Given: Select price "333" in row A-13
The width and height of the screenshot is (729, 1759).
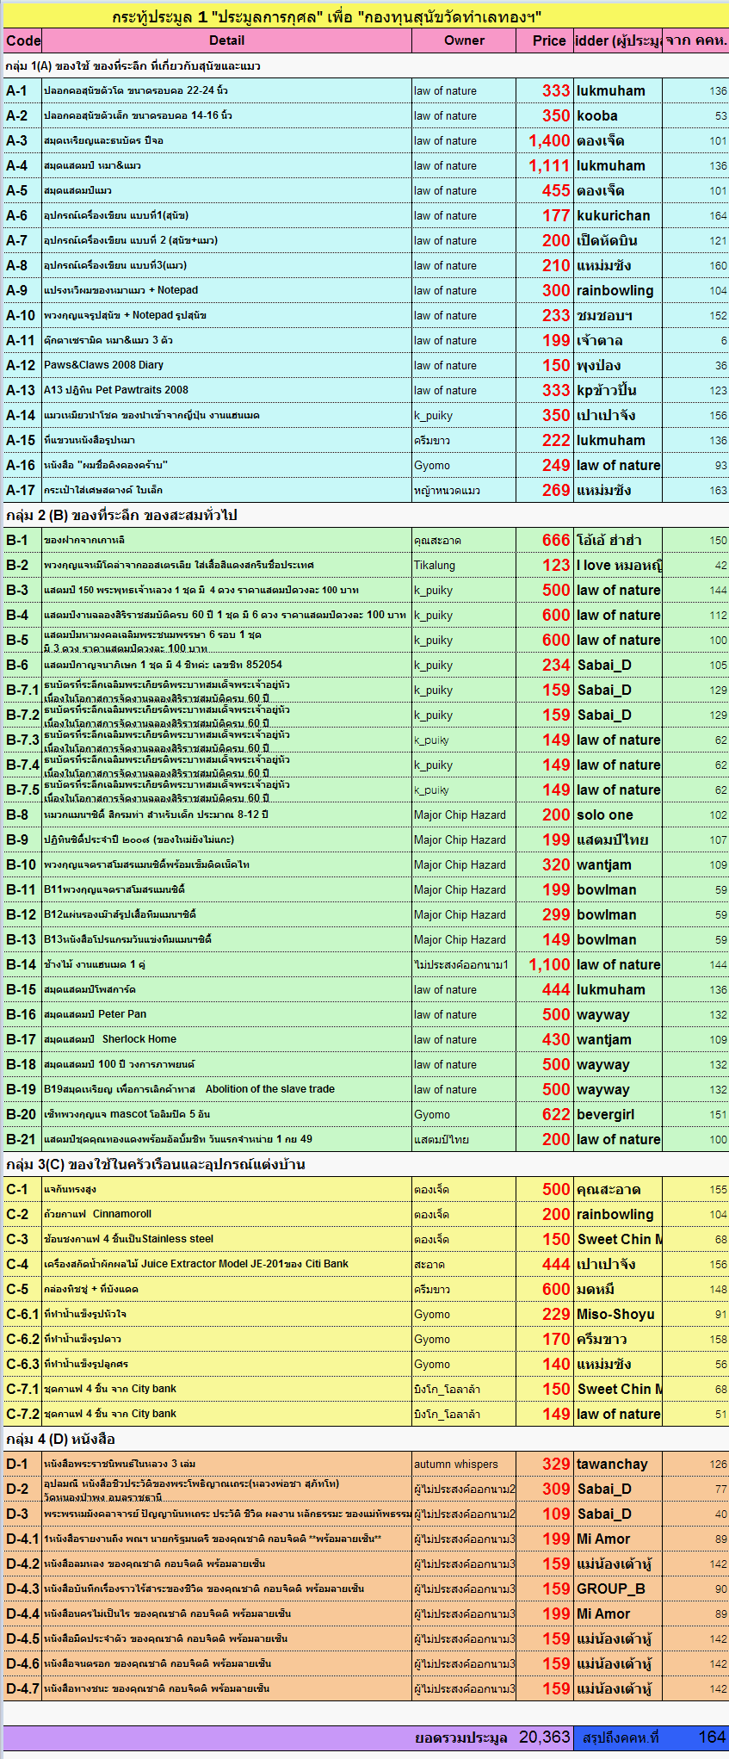Looking at the screenshot, I should (556, 390).
